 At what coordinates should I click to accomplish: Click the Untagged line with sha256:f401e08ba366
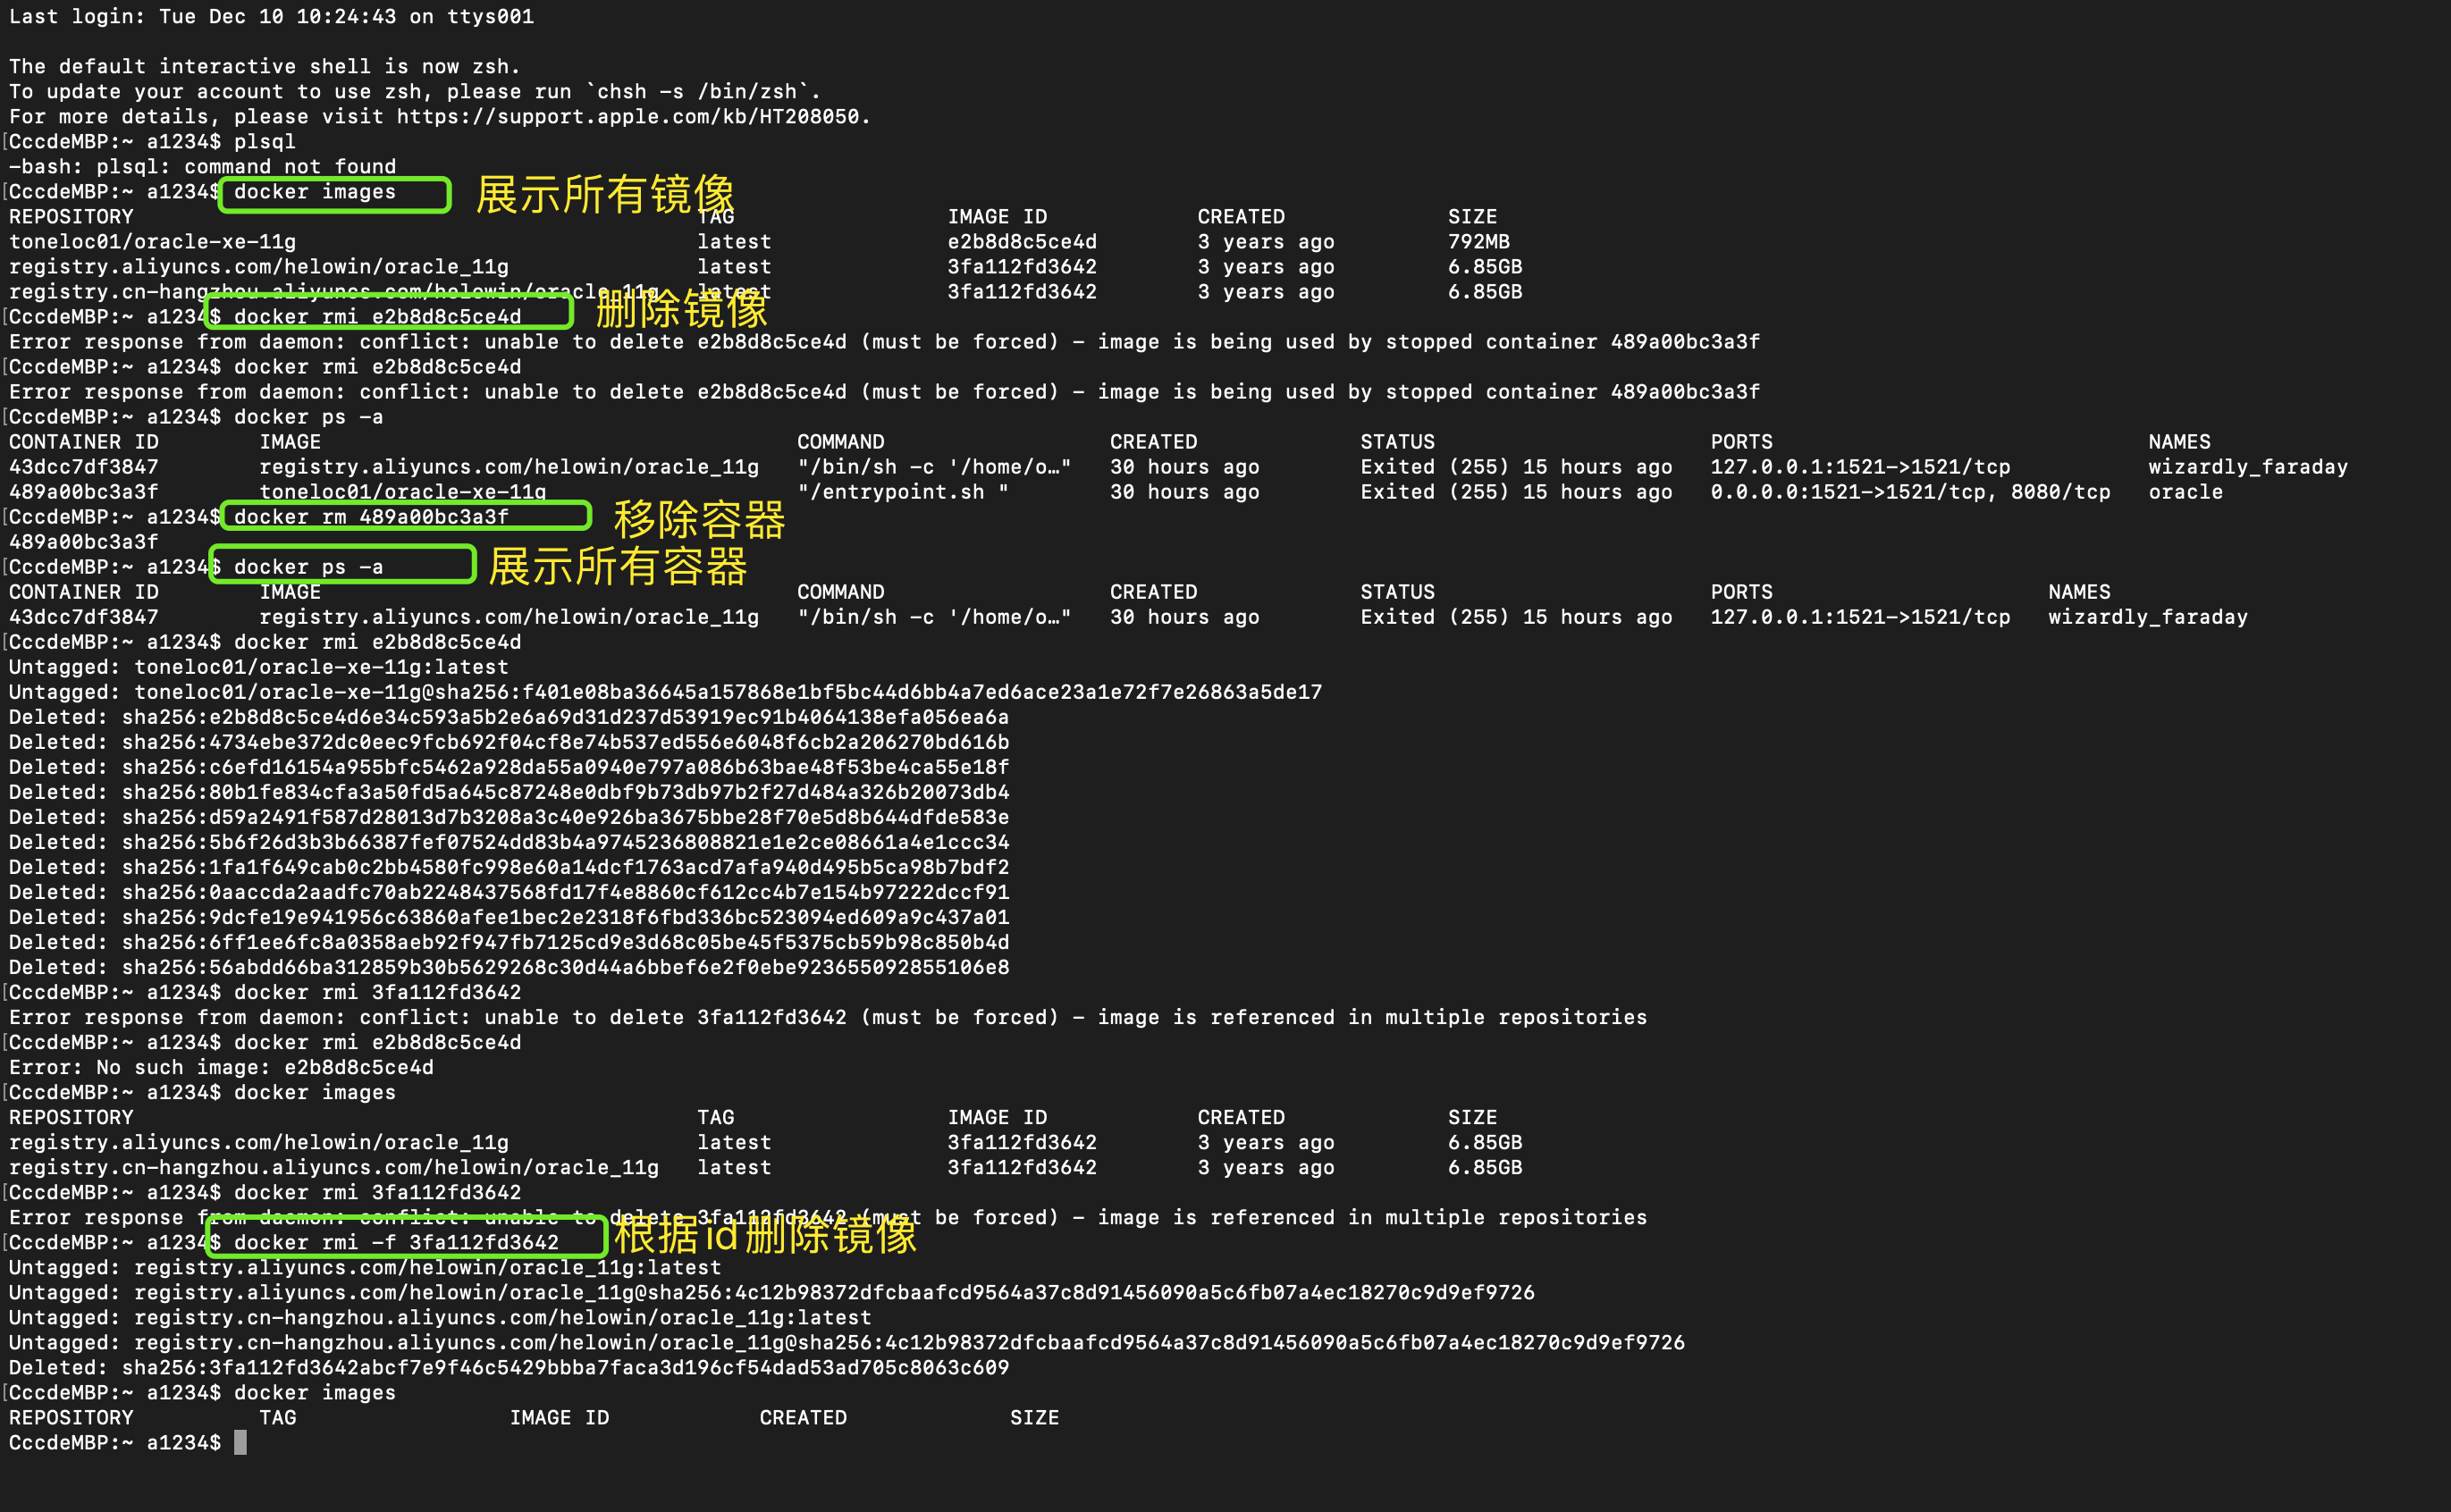[x=665, y=691]
